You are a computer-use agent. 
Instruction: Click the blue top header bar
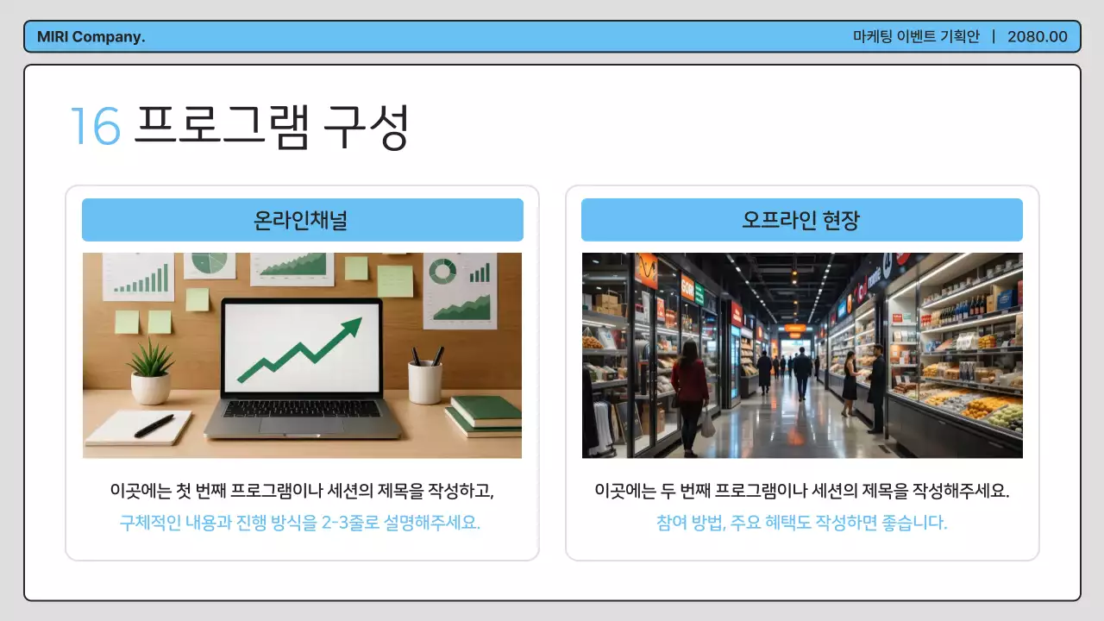click(x=552, y=37)
